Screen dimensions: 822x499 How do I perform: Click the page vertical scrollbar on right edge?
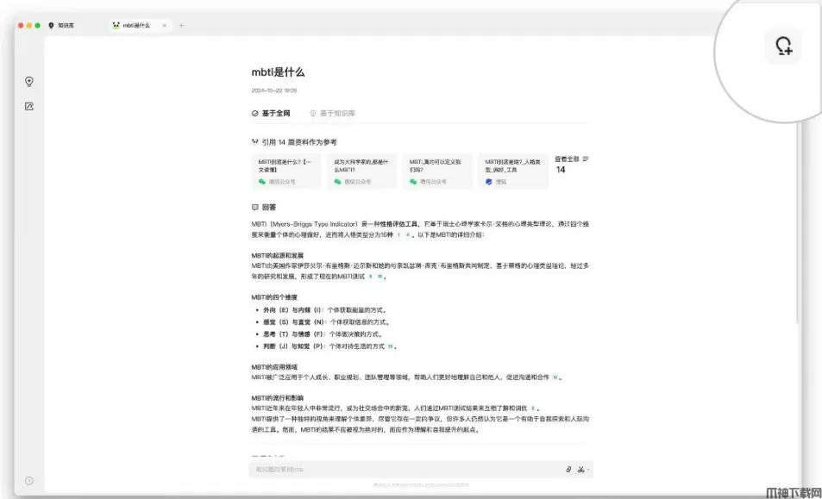point(798,225)
